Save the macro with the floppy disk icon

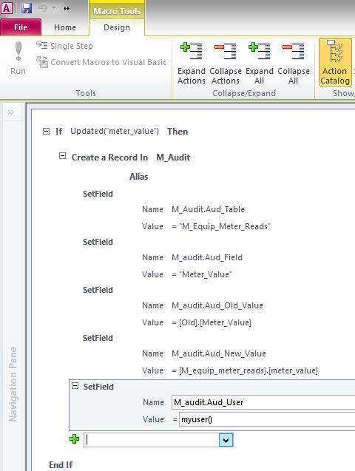[x=27, y=8]
